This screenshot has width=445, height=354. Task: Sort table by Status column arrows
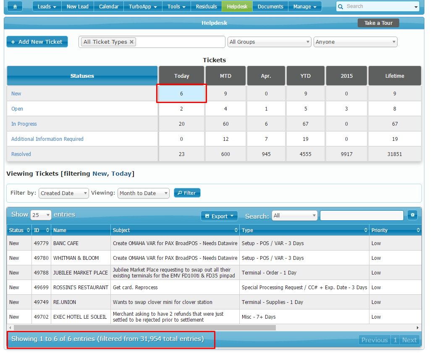(x=28, y=230)
